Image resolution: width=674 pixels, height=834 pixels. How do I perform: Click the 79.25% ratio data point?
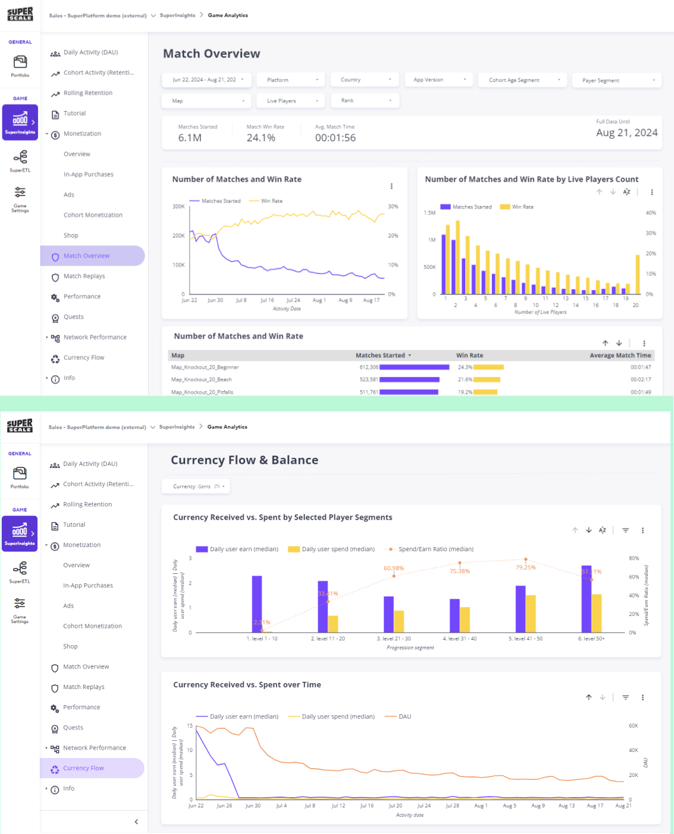(x=526, y=560)
